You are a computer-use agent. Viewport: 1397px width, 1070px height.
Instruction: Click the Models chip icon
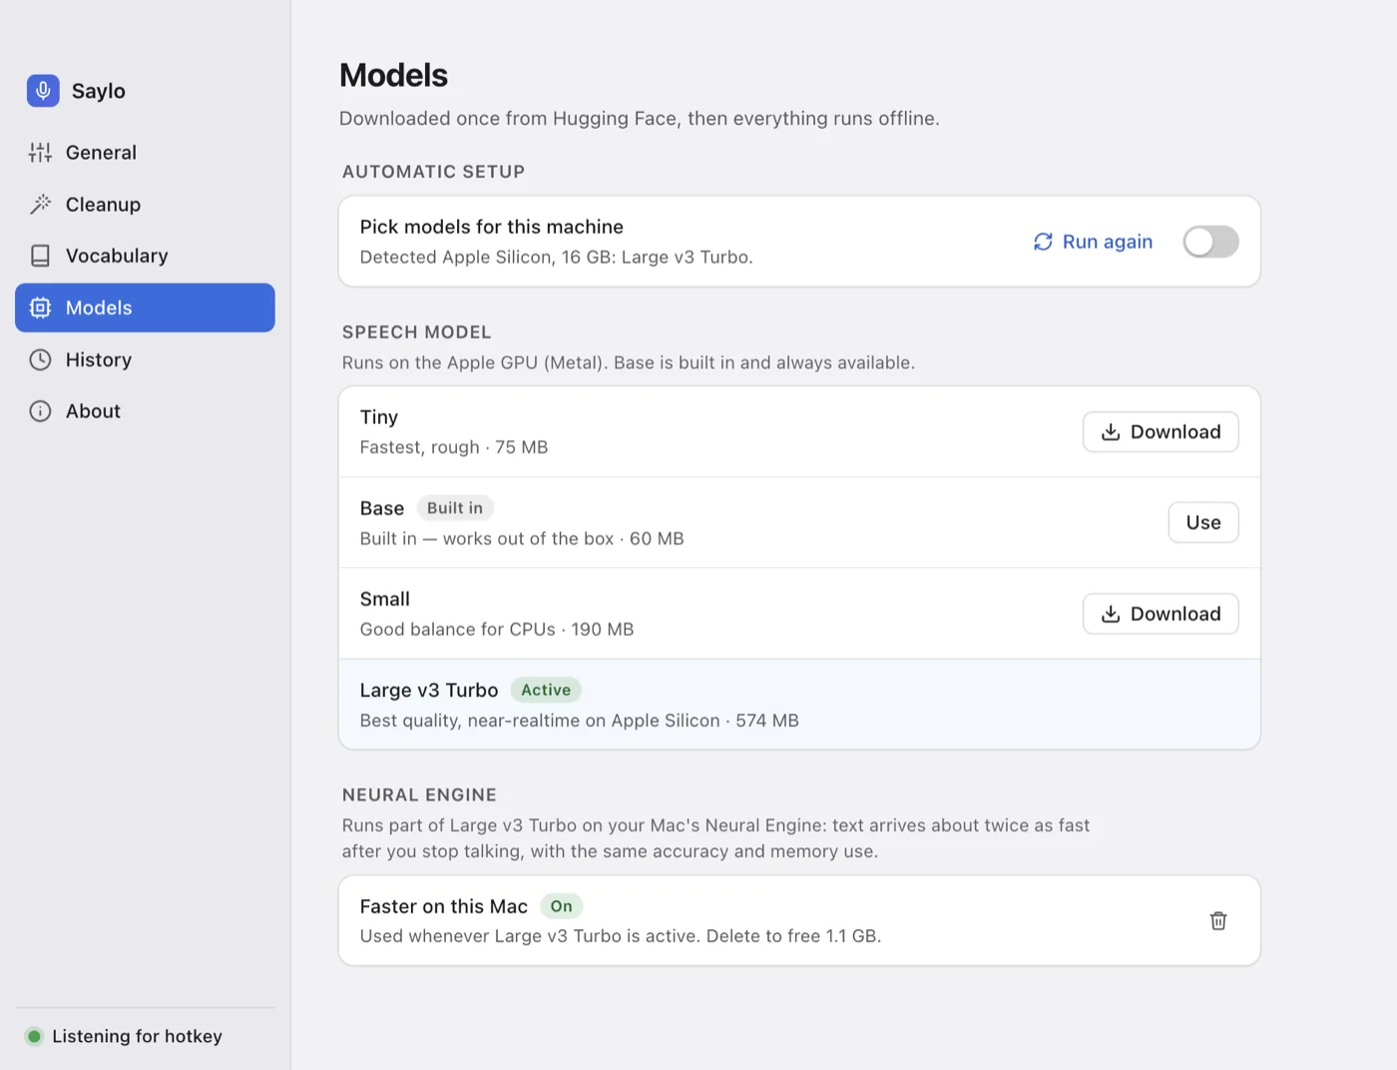(x=40, y=307)
